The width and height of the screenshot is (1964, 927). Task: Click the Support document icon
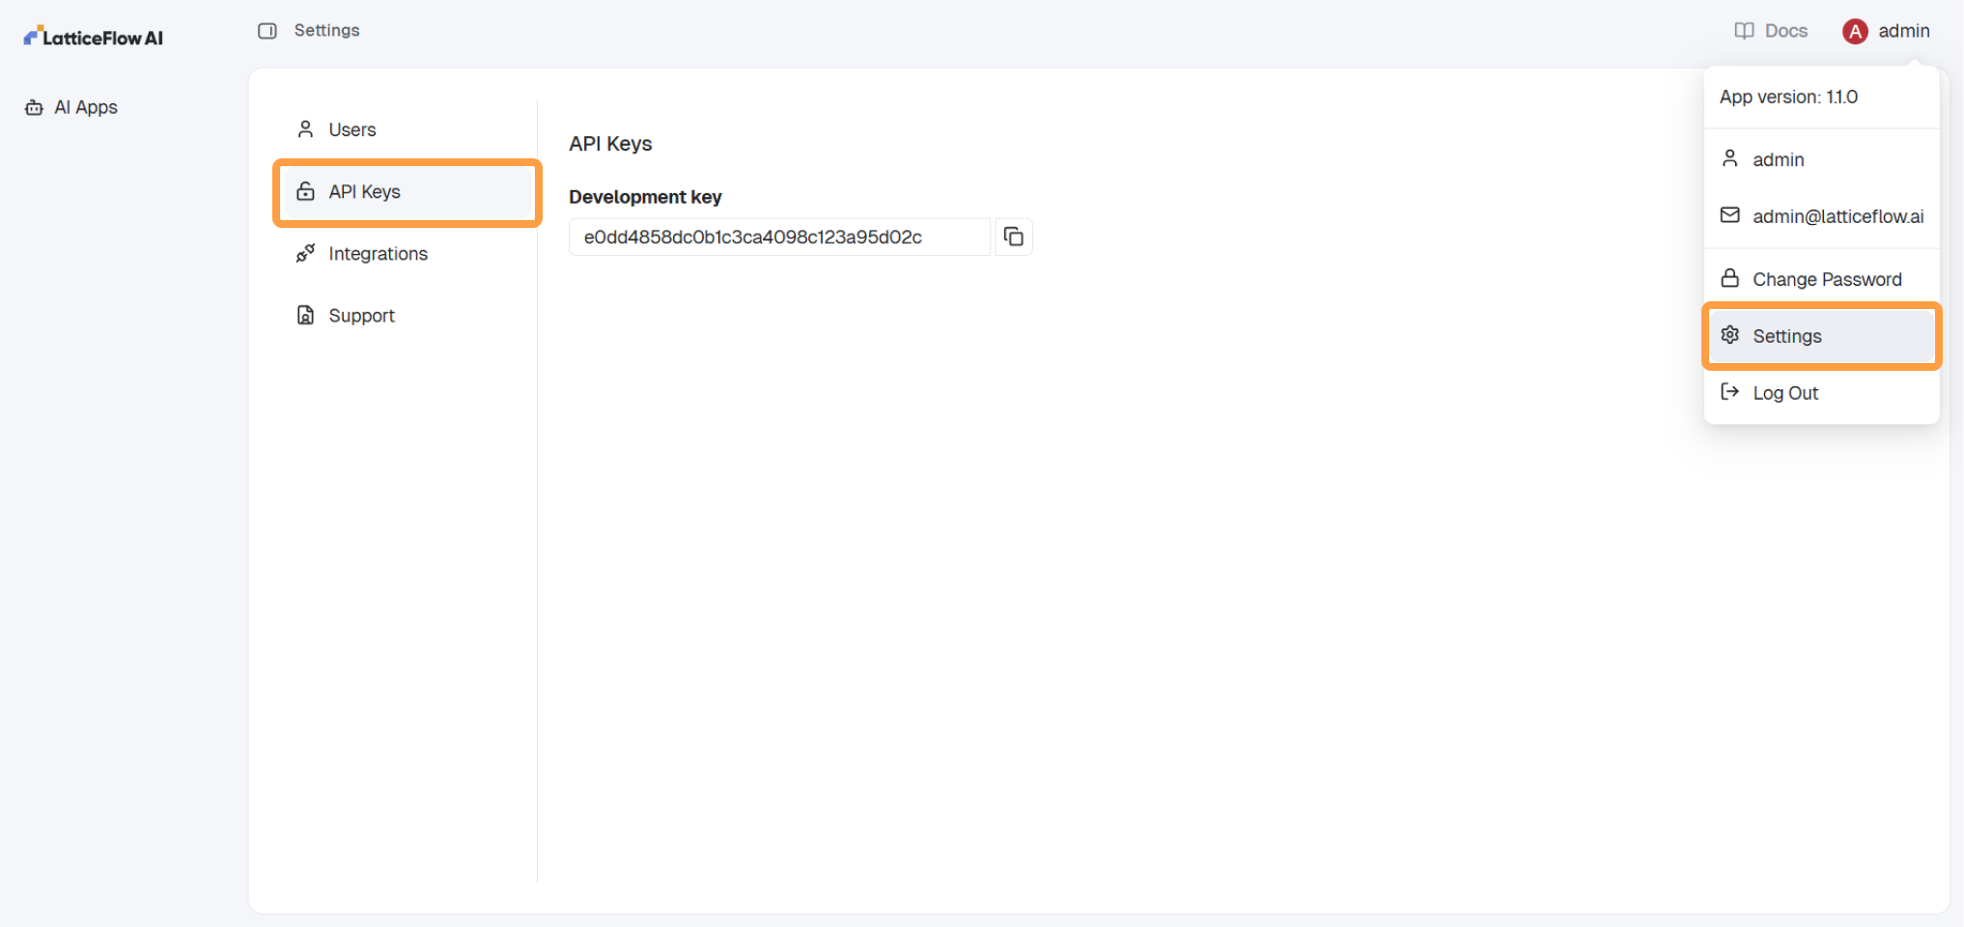pos(305,315)
